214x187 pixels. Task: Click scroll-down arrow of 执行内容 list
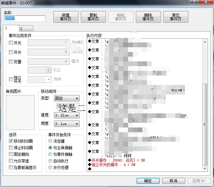point(205,168)
